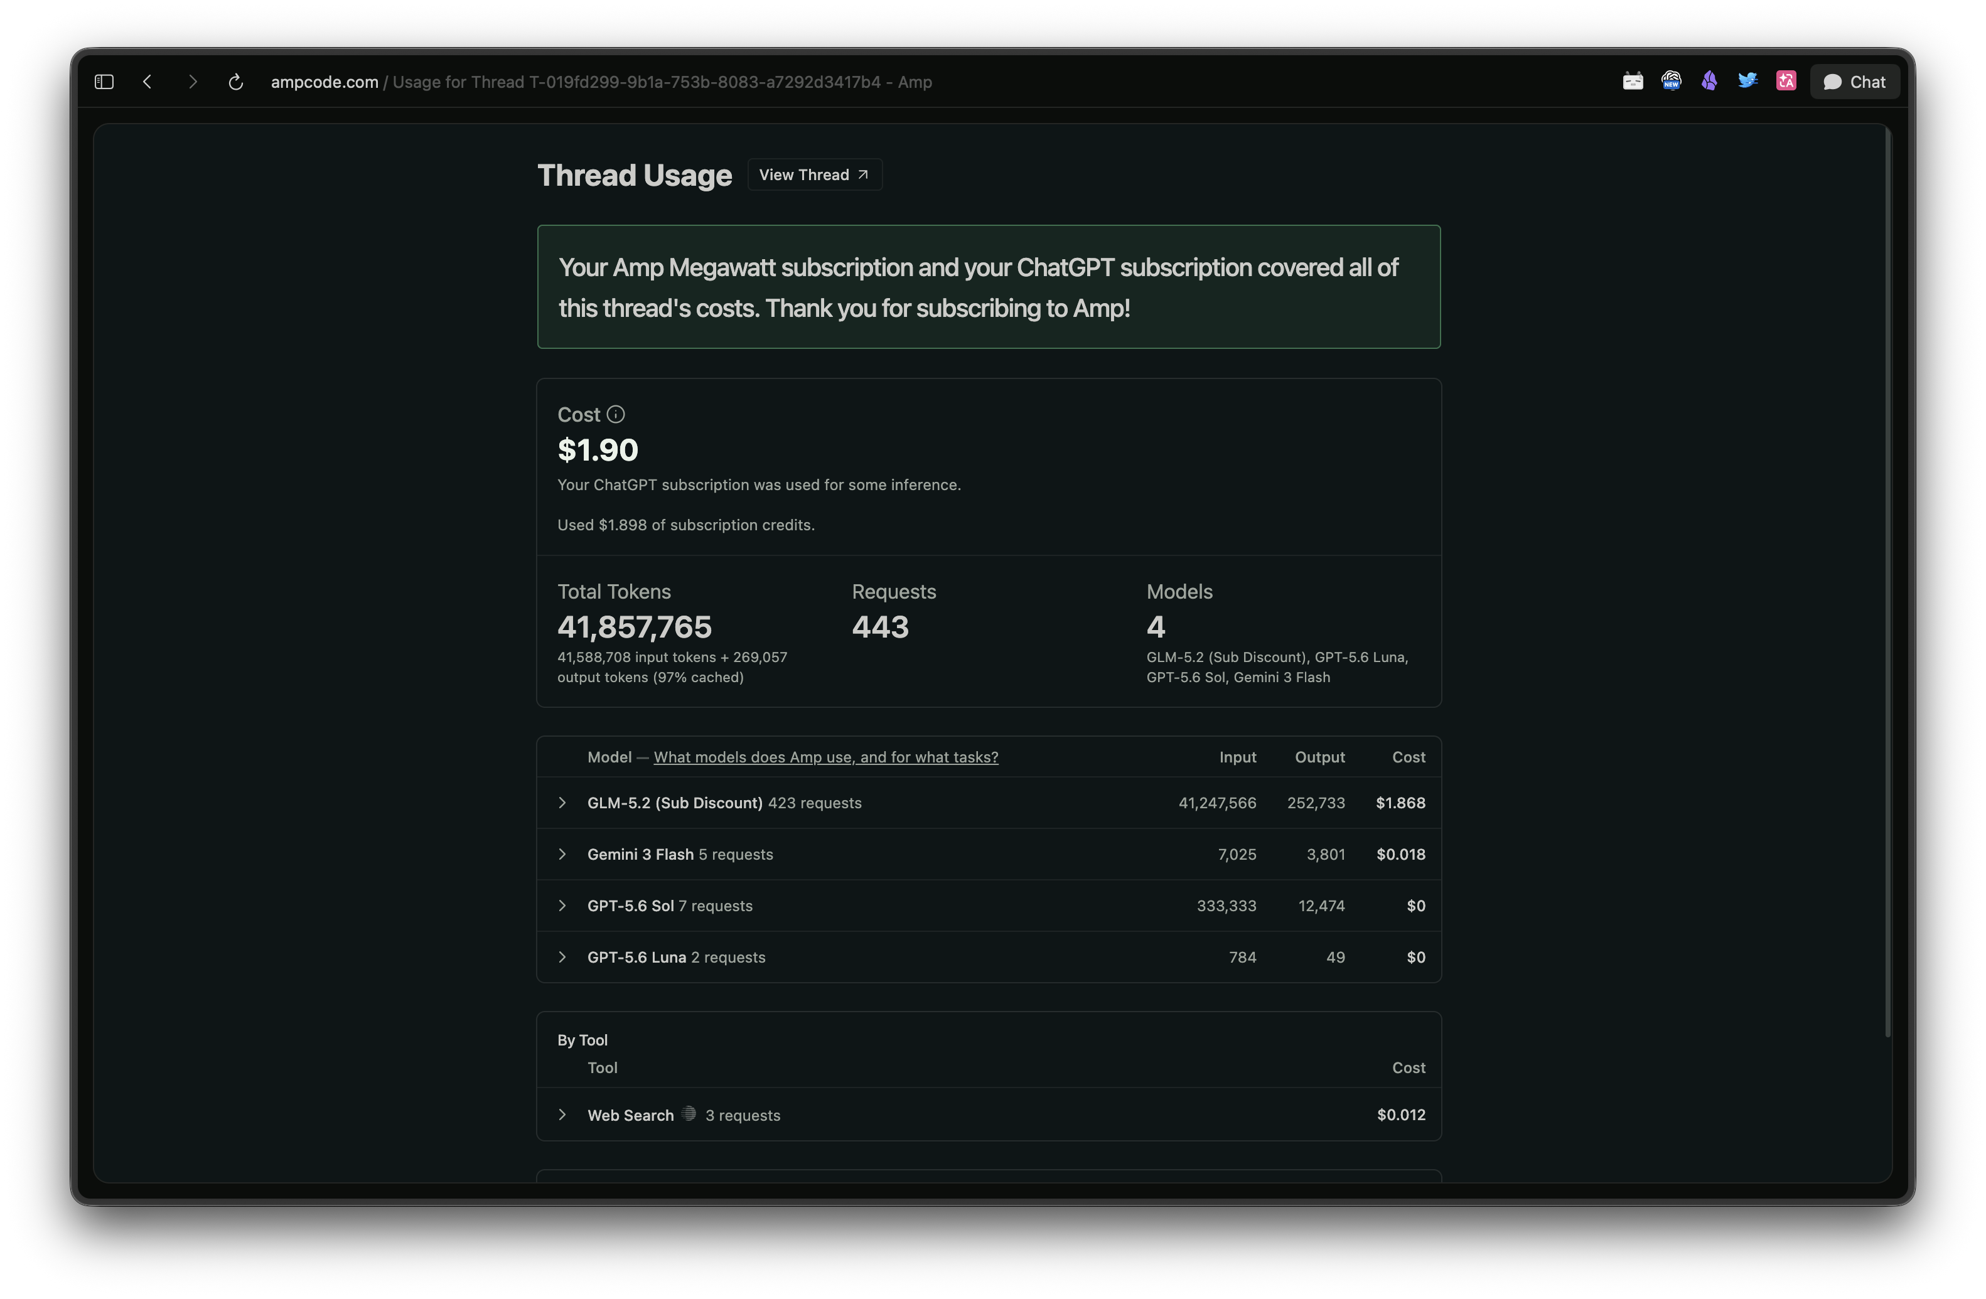This screenshot has width=1986, height=1299.
Task: Click the 443 requests count
Action: coord(881,626)
